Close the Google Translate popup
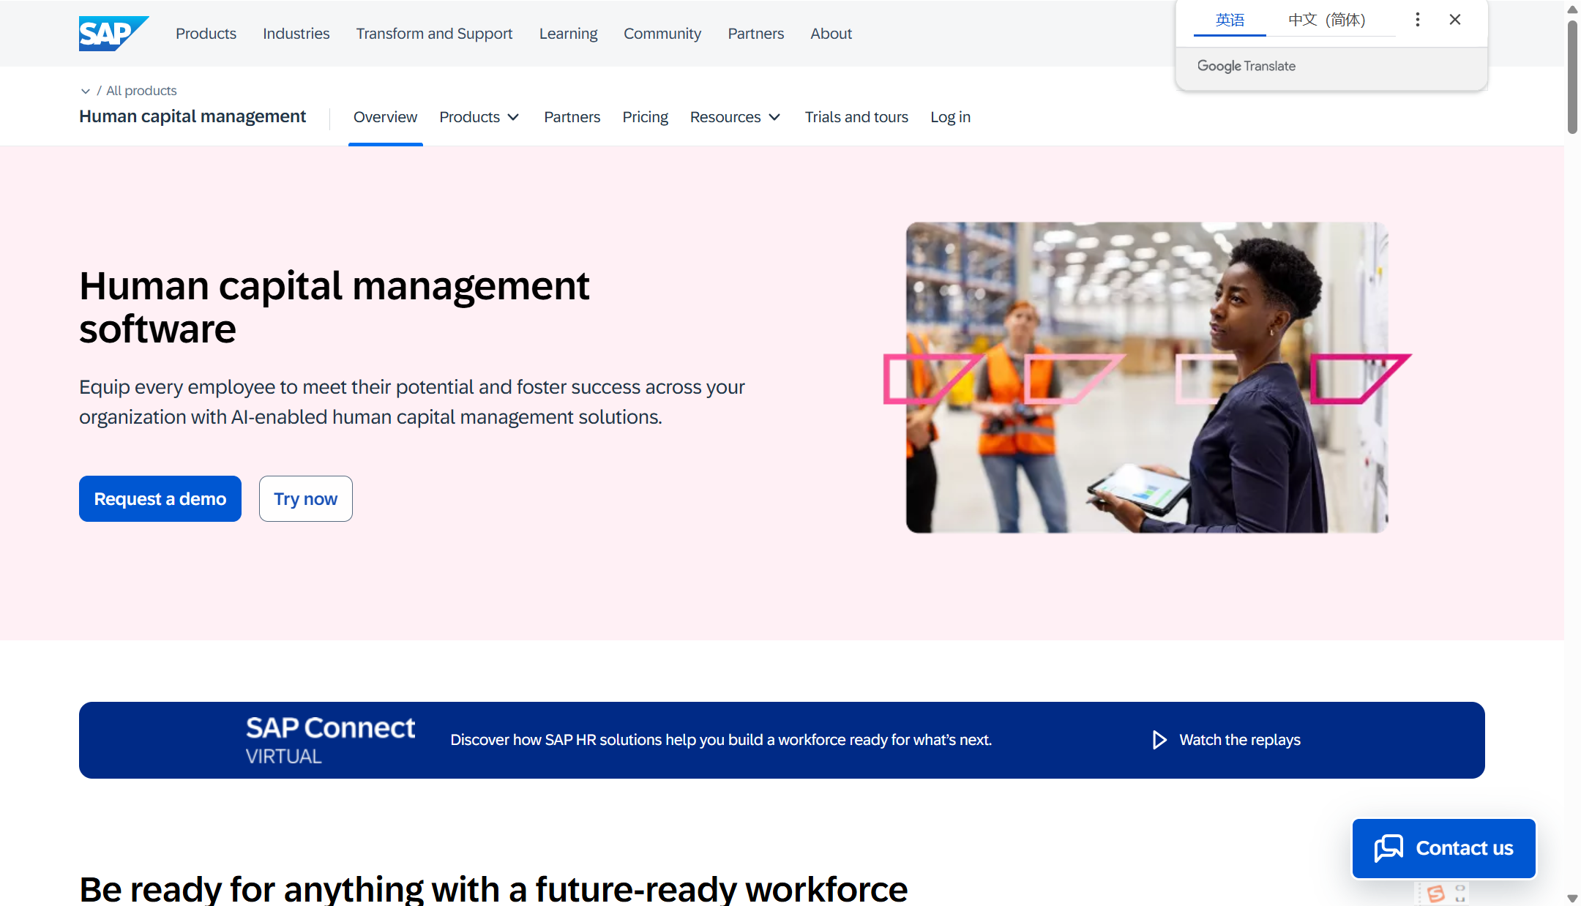The width and height of the screenshot is (1581, 906). [x=1455, y=20]
